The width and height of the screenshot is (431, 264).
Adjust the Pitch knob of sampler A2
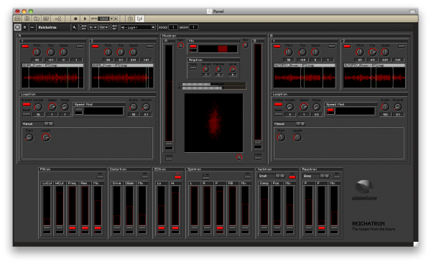pyautogui.click(x=108, y=52)
